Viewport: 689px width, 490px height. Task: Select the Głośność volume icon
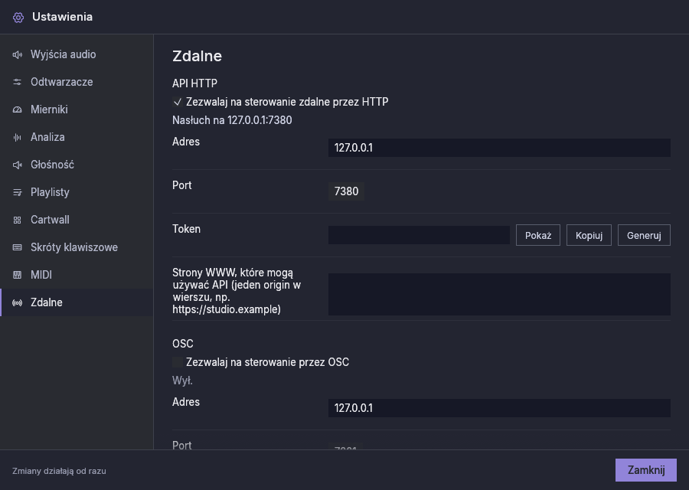[17, 165]
